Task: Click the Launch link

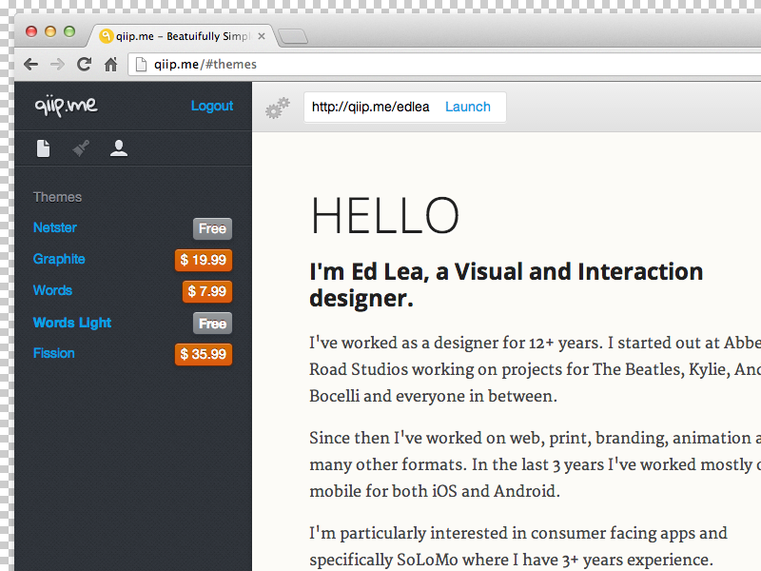Action: 467,108
